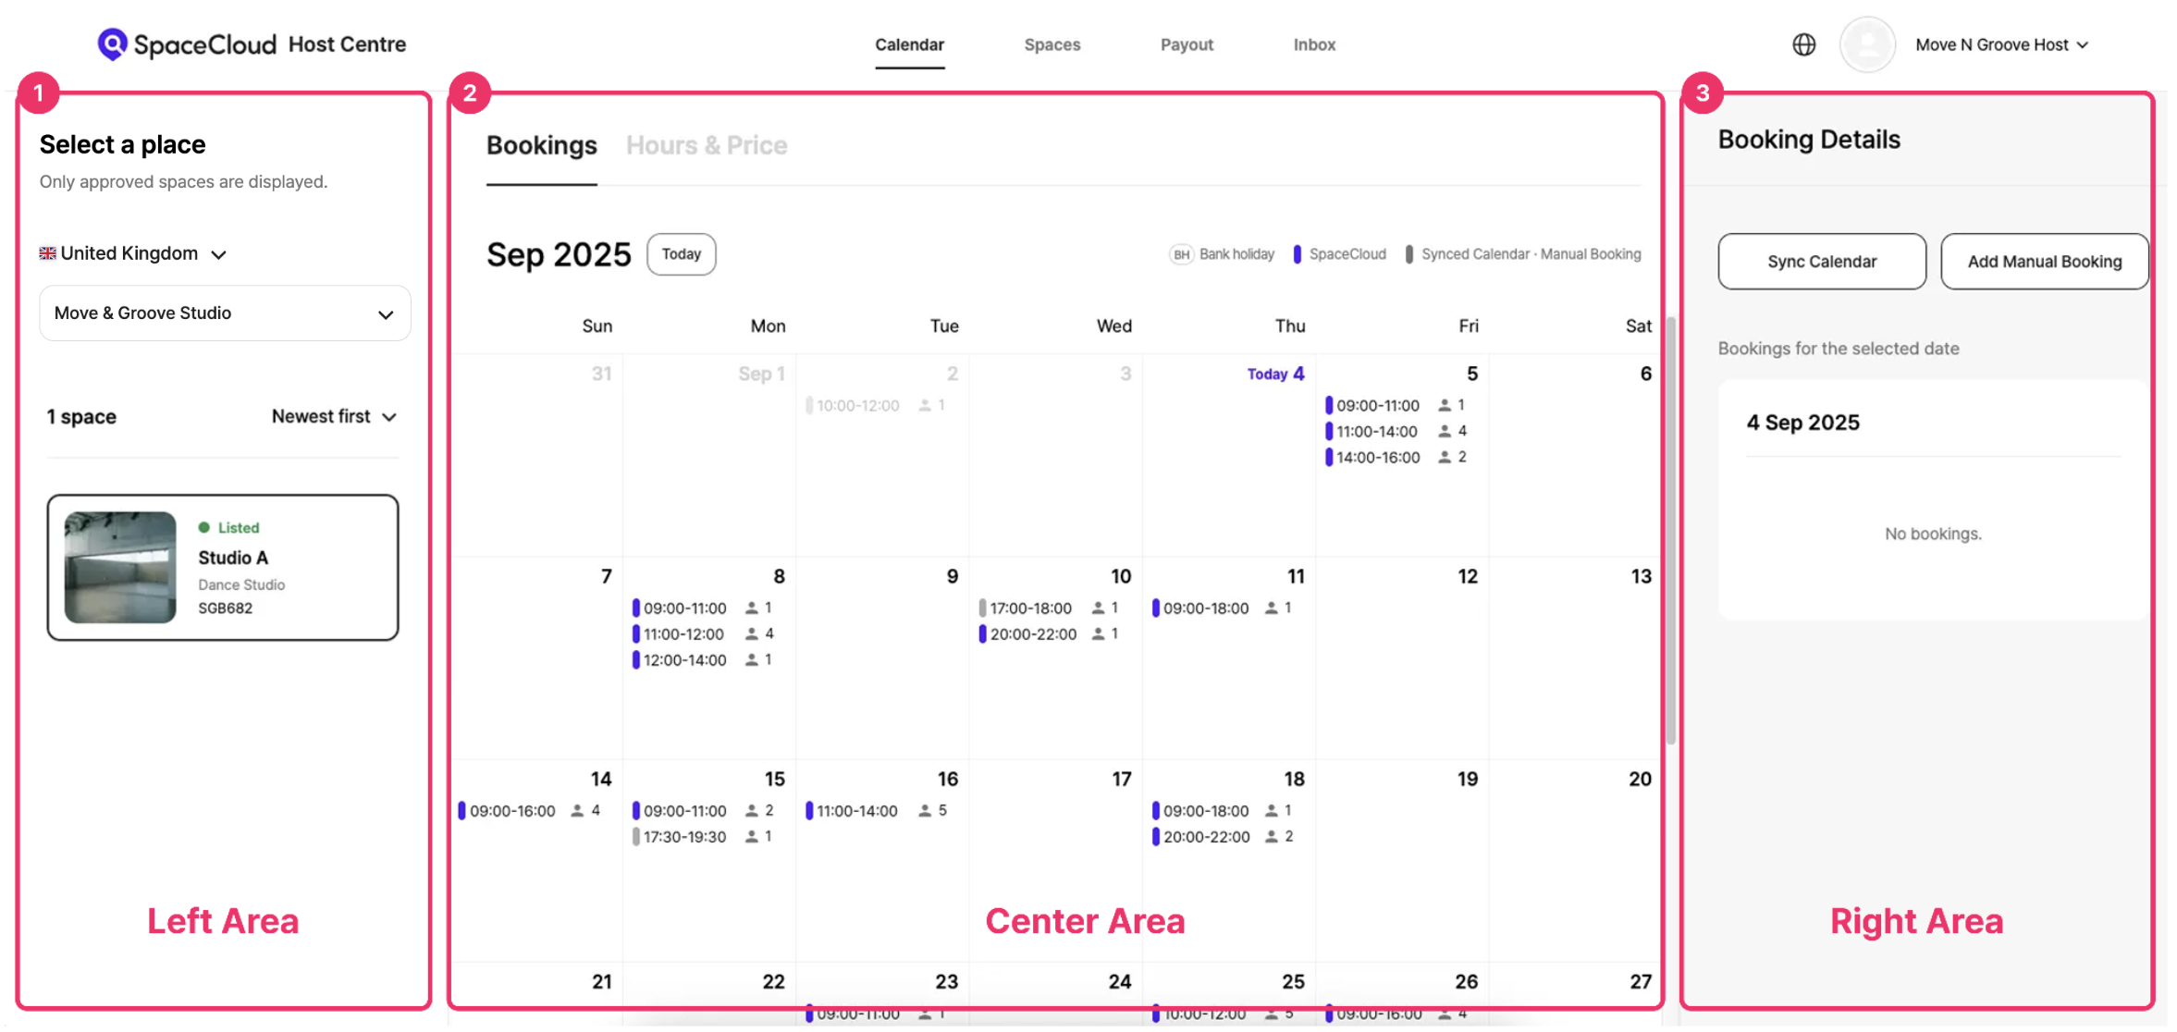Click the grey Synced Calendar legend marker
The height and width of the screenshot is (1032, 2177).
1408,254
